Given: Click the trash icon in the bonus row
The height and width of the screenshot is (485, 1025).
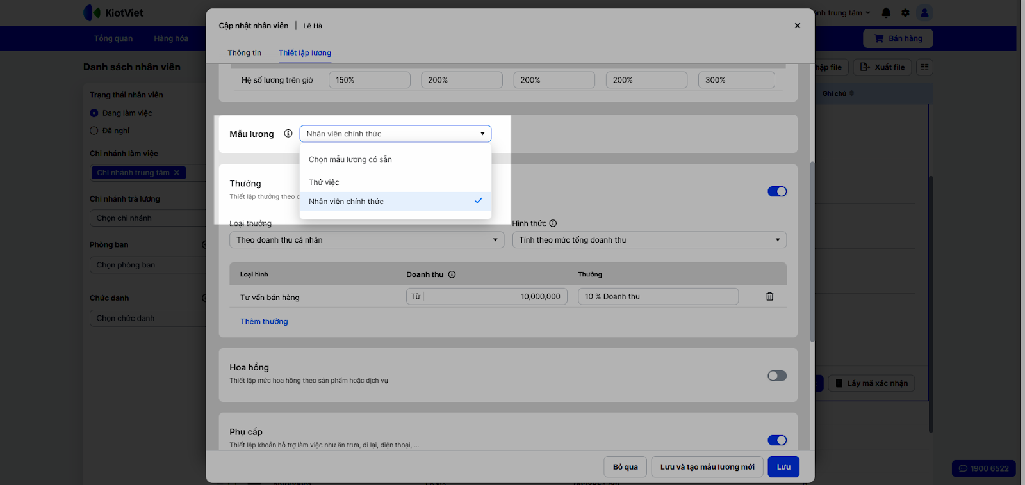Looking at the screenshot, I should [769, 296].
